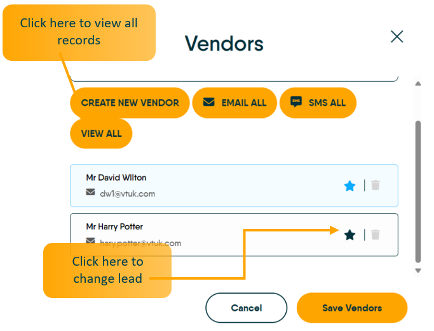Select the Mr David Wilton vendor name
Image resolution: width=434 pixels, height=331 pixels.
click(x=116, y=178)
